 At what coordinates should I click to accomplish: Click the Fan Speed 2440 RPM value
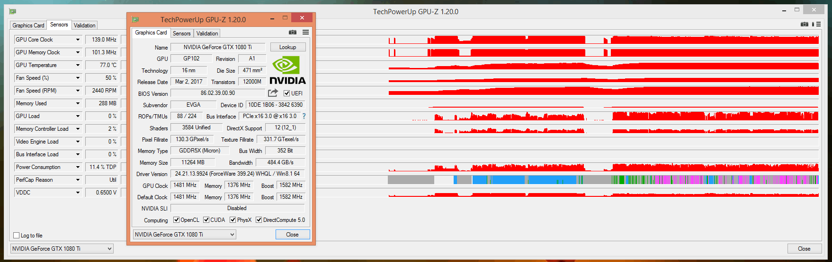(102, 91)
